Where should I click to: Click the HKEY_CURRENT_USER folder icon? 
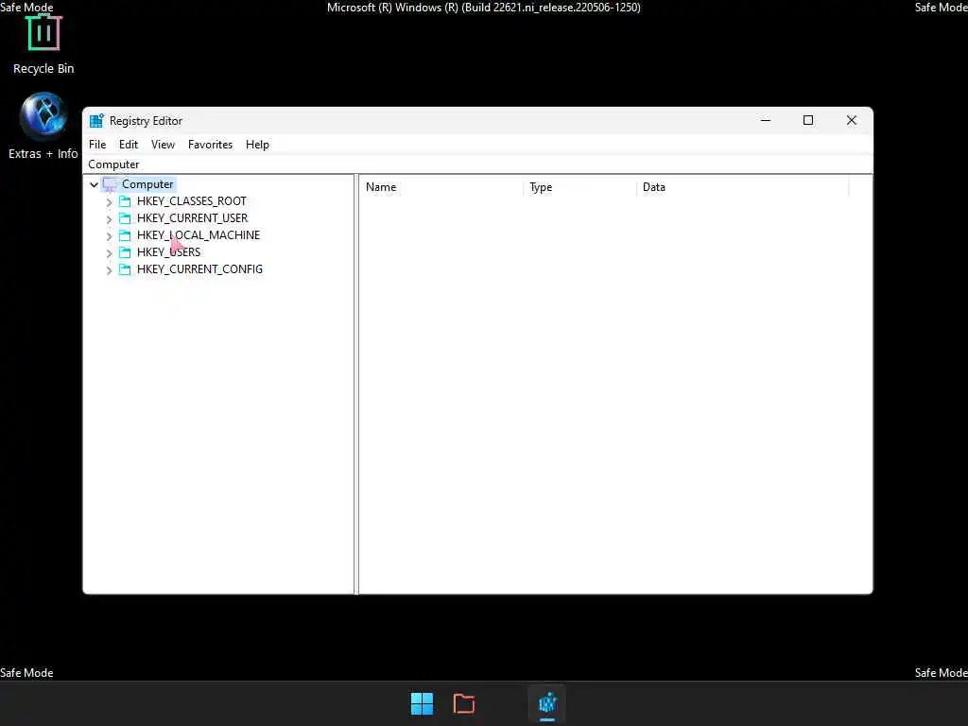click(x=126, y=218)
